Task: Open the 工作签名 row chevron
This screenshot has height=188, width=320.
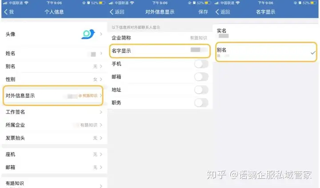Action: pos(101,112)
